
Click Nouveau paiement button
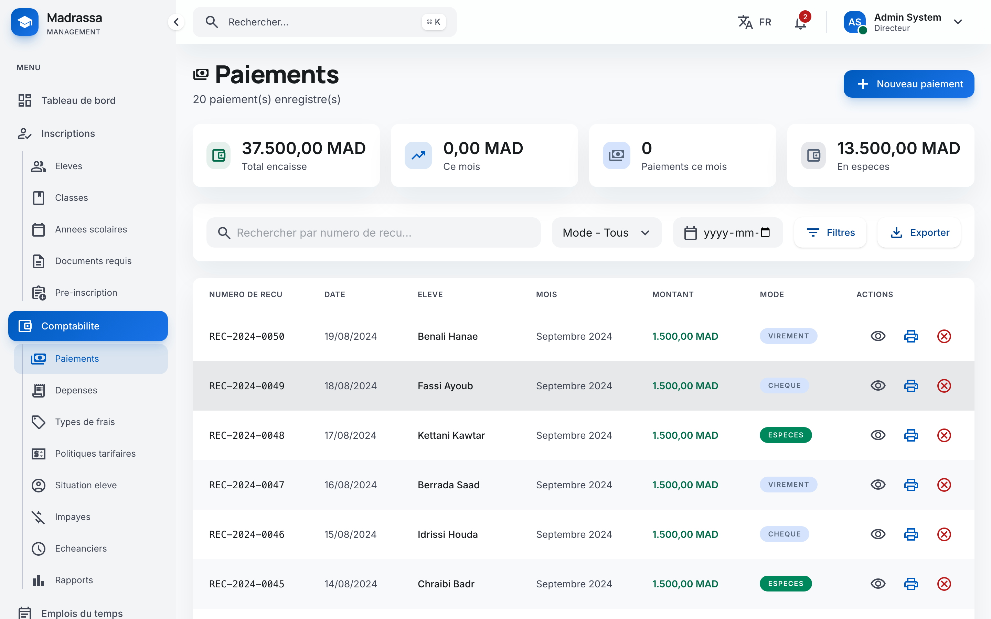pyautogui.click(x=908, y=84)
